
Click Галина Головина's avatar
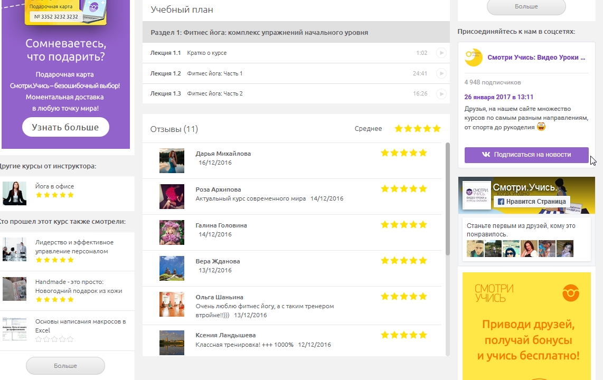tap(172, 232)
